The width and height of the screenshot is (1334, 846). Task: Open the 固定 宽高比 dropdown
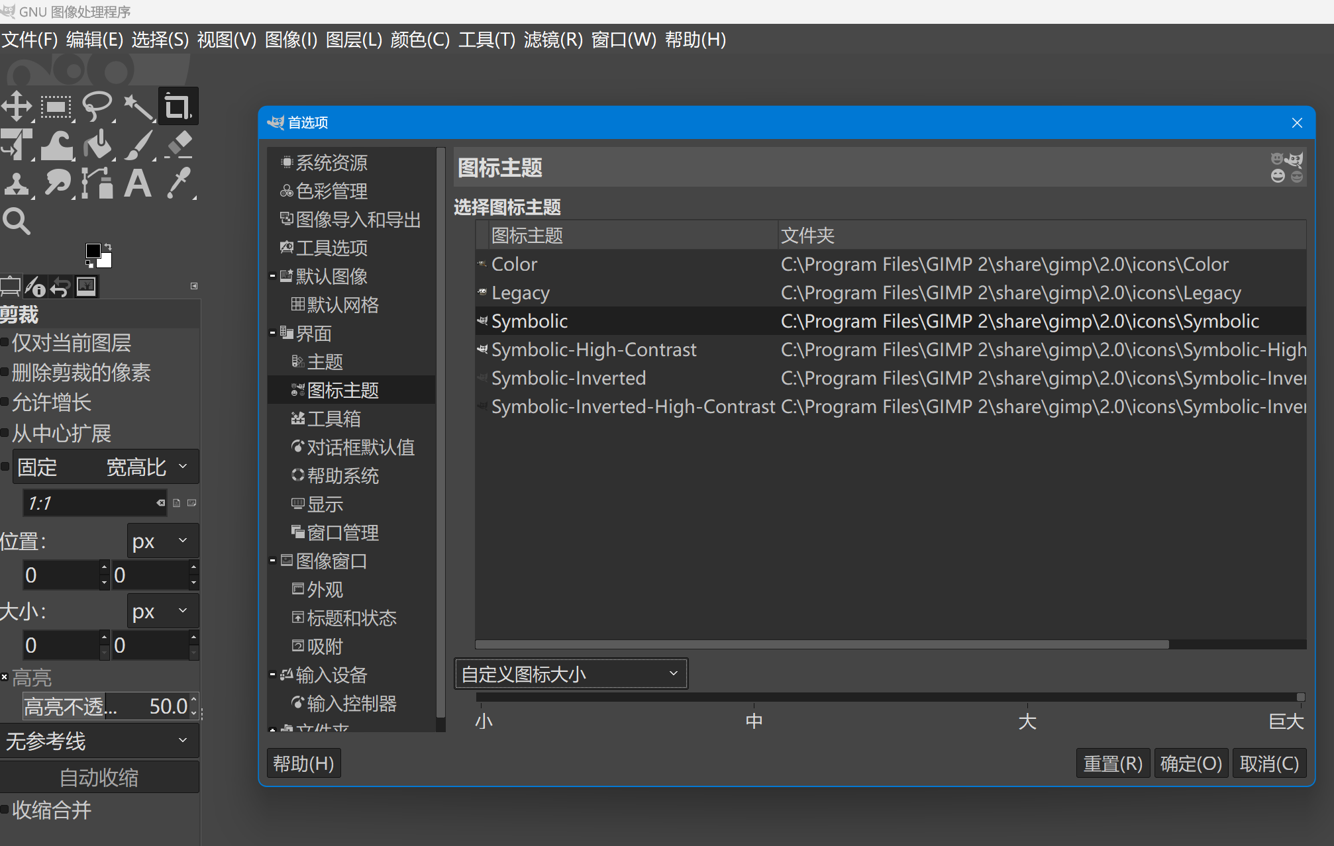[x=106, y=467]
